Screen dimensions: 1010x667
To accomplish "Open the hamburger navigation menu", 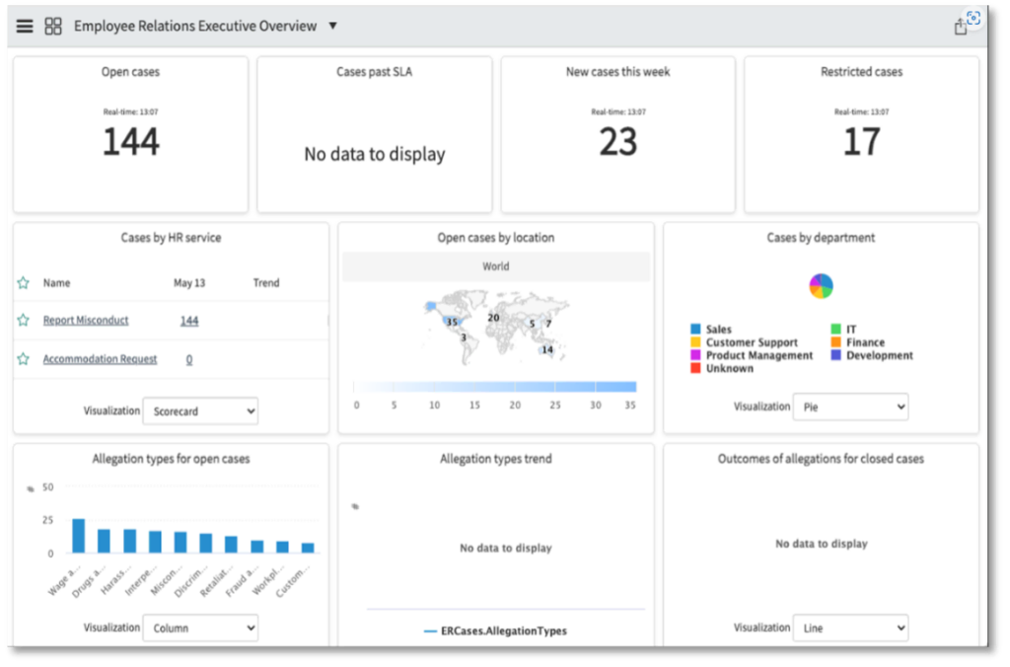I will pos(25,27).
